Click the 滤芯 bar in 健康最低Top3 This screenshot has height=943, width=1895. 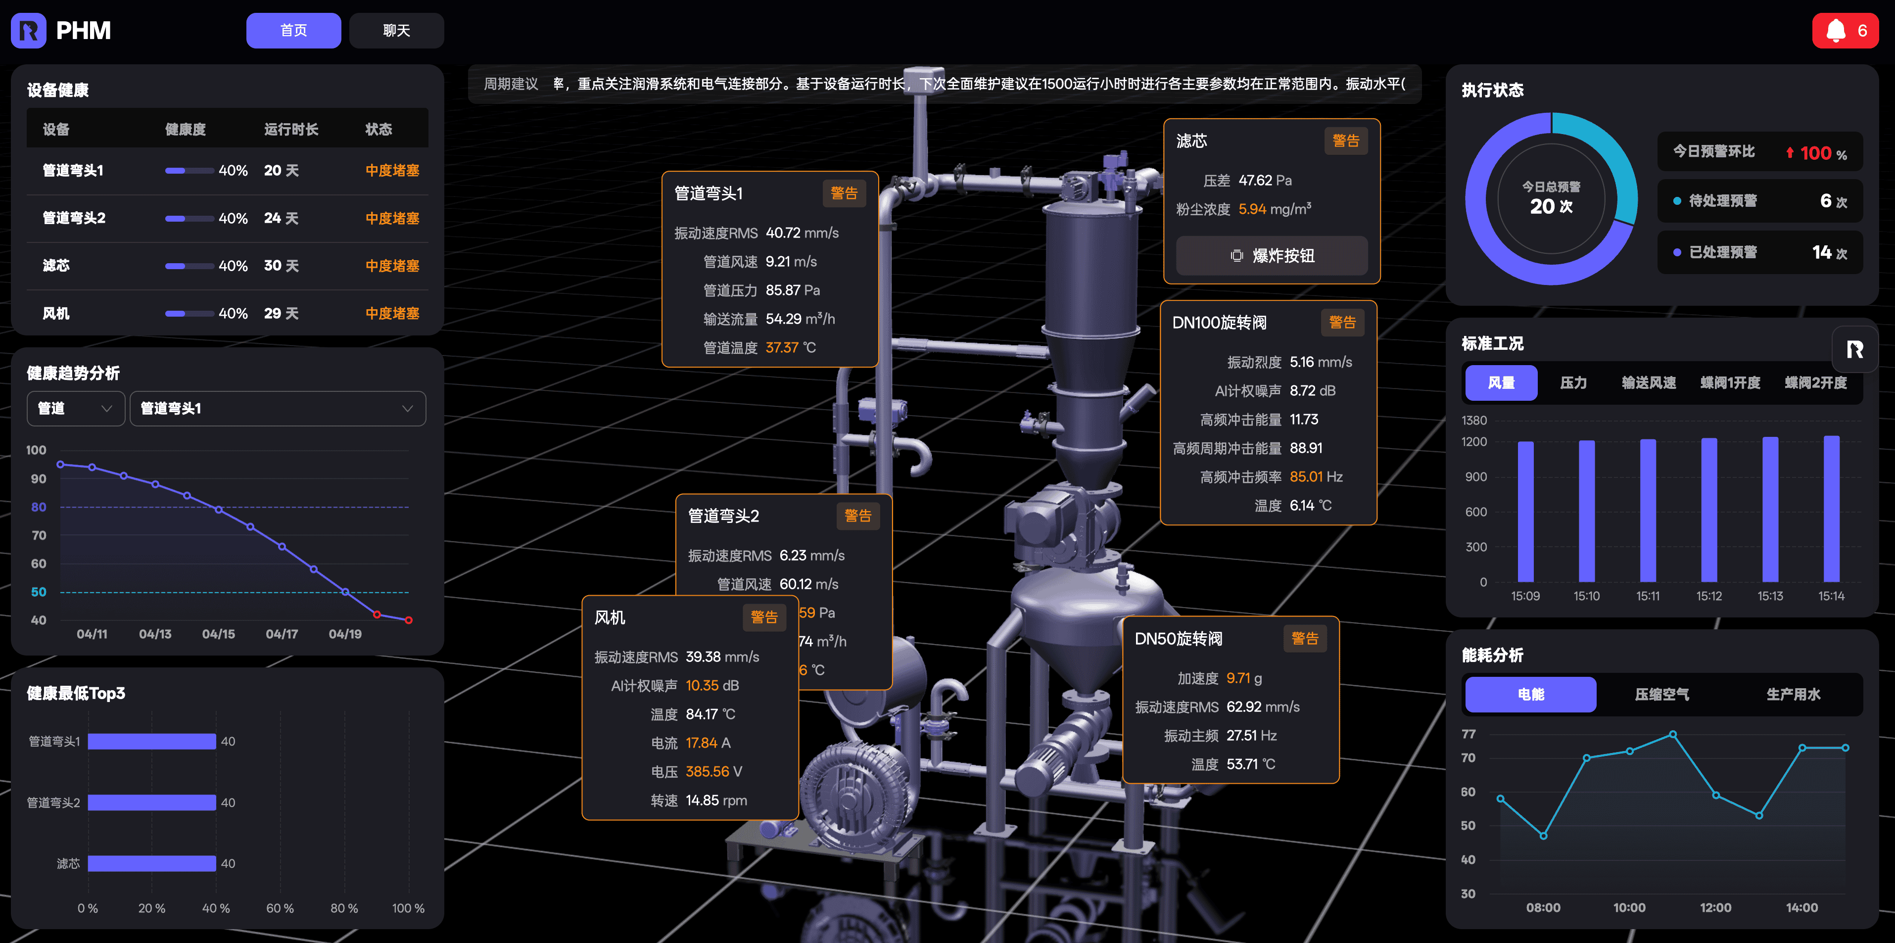click(151, 863)
